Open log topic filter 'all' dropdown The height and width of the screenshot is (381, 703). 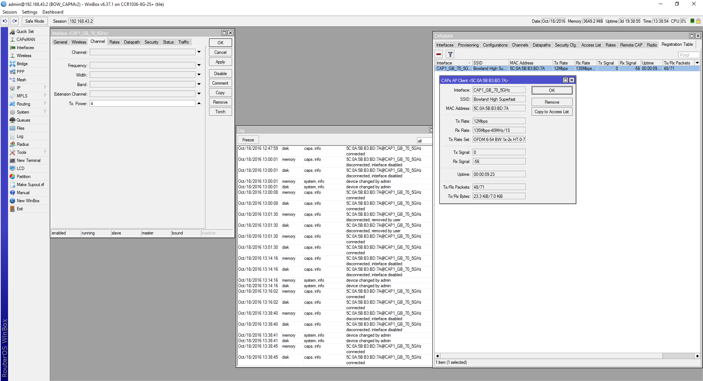[x=425, y=141]
